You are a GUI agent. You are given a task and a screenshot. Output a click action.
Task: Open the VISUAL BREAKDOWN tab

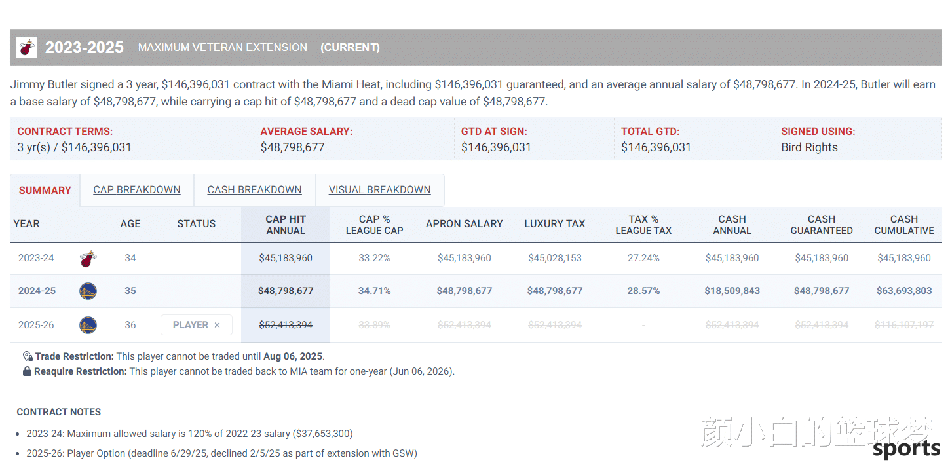pyautogui.click(x=380, y=190)
